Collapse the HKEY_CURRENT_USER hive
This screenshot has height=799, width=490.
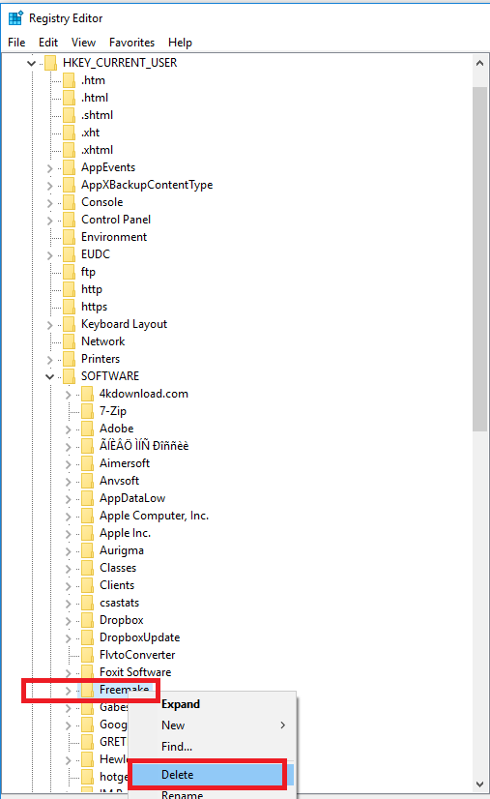pos(31,63)
